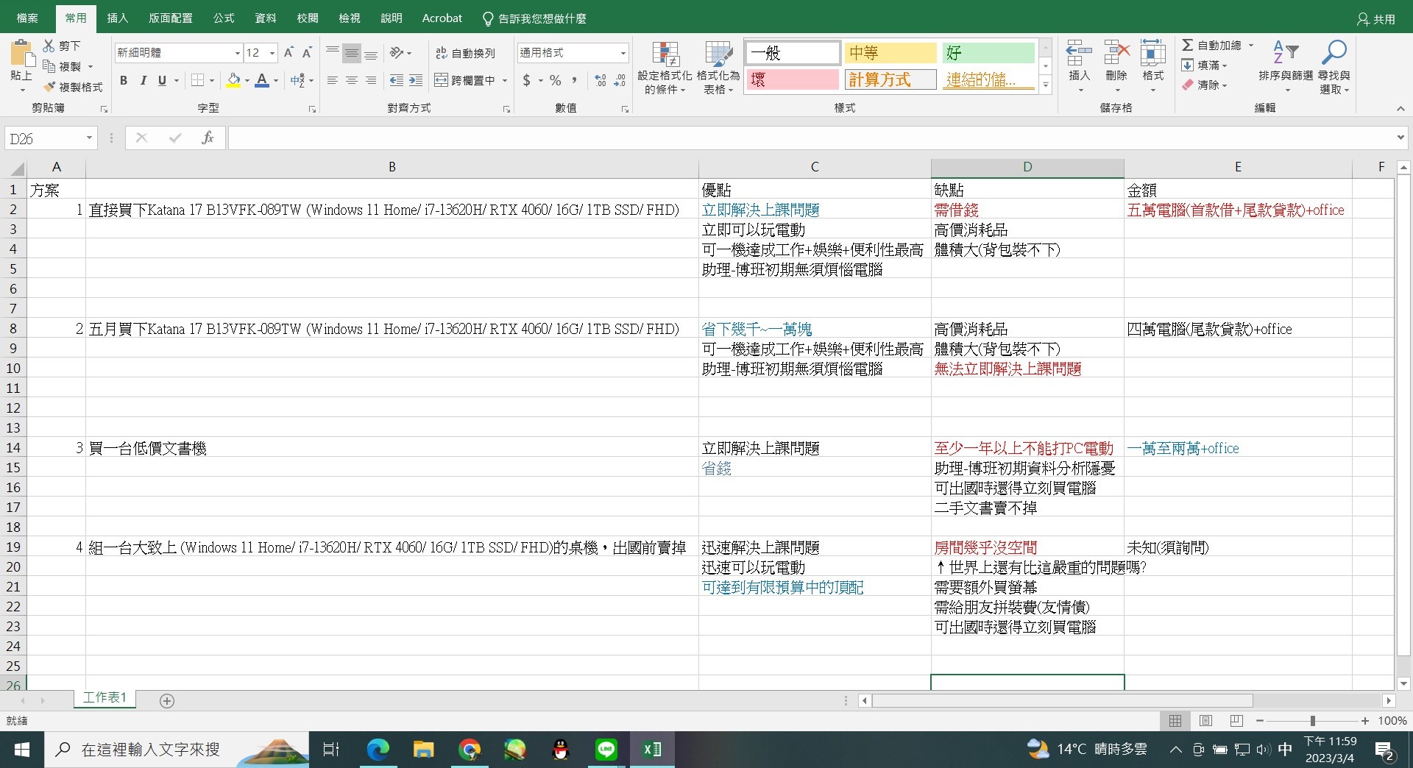The height and width of the screenshot is (768, 1413).
Task: Open the font name dropdown
Action: (x=238, y=53)
